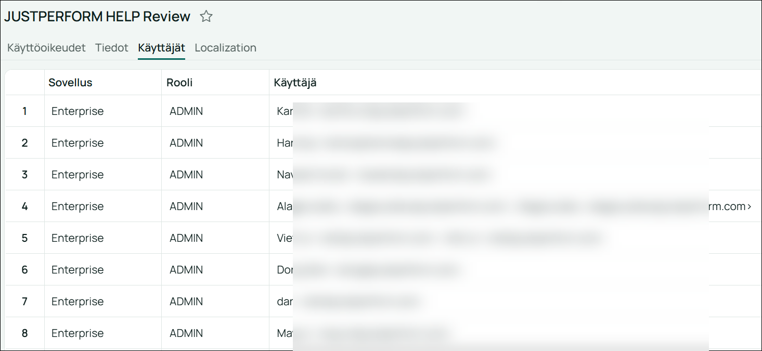Select row number 4

pos(24,206)
